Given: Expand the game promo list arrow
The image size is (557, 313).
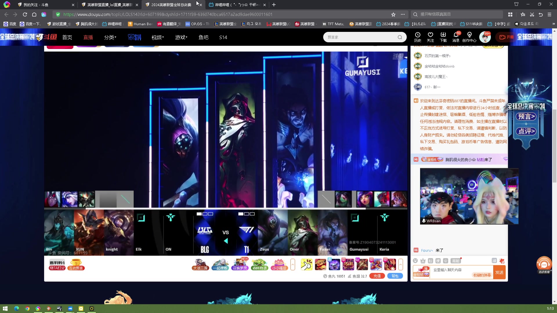Looking at the screenshot, I should (292, 265).
